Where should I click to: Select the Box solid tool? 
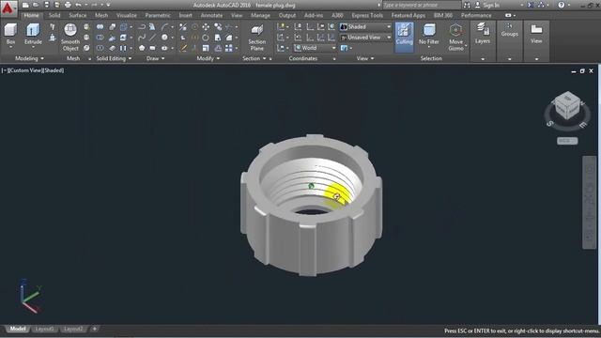coord(10,34)
